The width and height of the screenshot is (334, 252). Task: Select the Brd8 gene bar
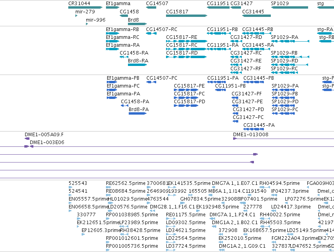coord(137,24)
